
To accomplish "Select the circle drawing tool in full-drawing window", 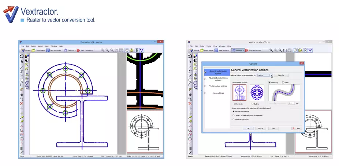I will [22, 80].
